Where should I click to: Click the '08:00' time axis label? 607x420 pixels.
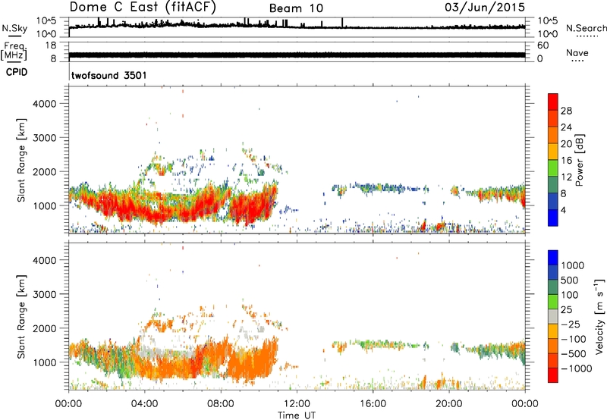pos(221,404)
